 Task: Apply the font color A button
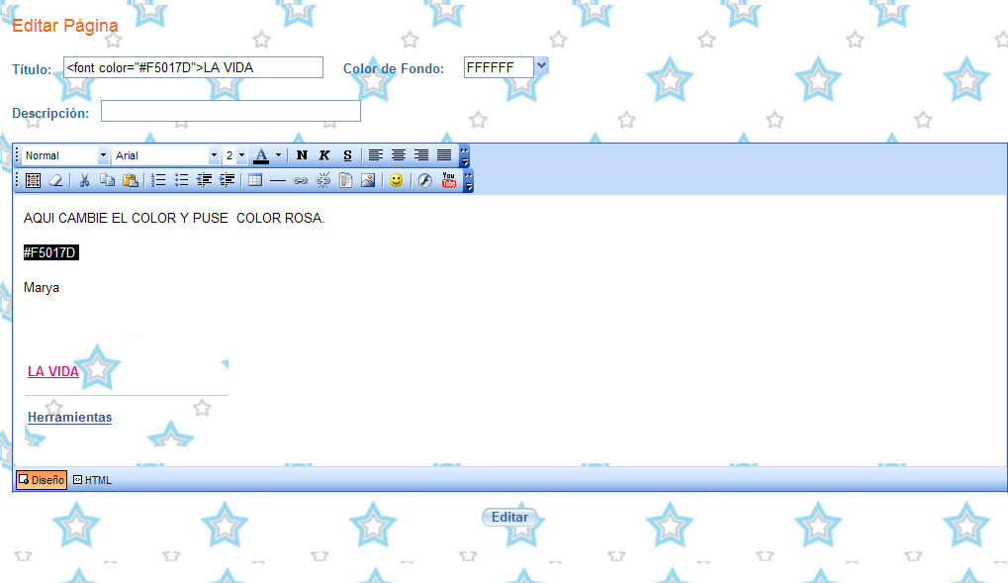(261, 155)
